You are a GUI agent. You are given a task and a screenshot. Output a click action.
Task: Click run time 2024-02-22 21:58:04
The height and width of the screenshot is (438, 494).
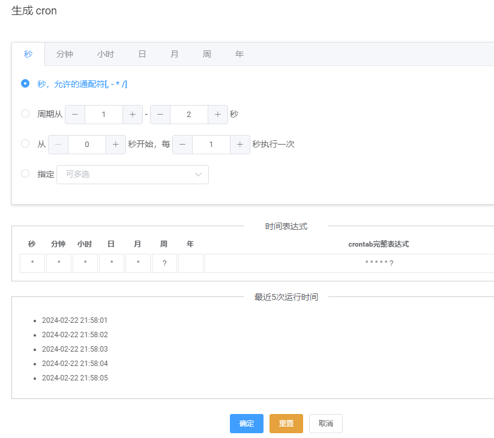tap(74, 364)
